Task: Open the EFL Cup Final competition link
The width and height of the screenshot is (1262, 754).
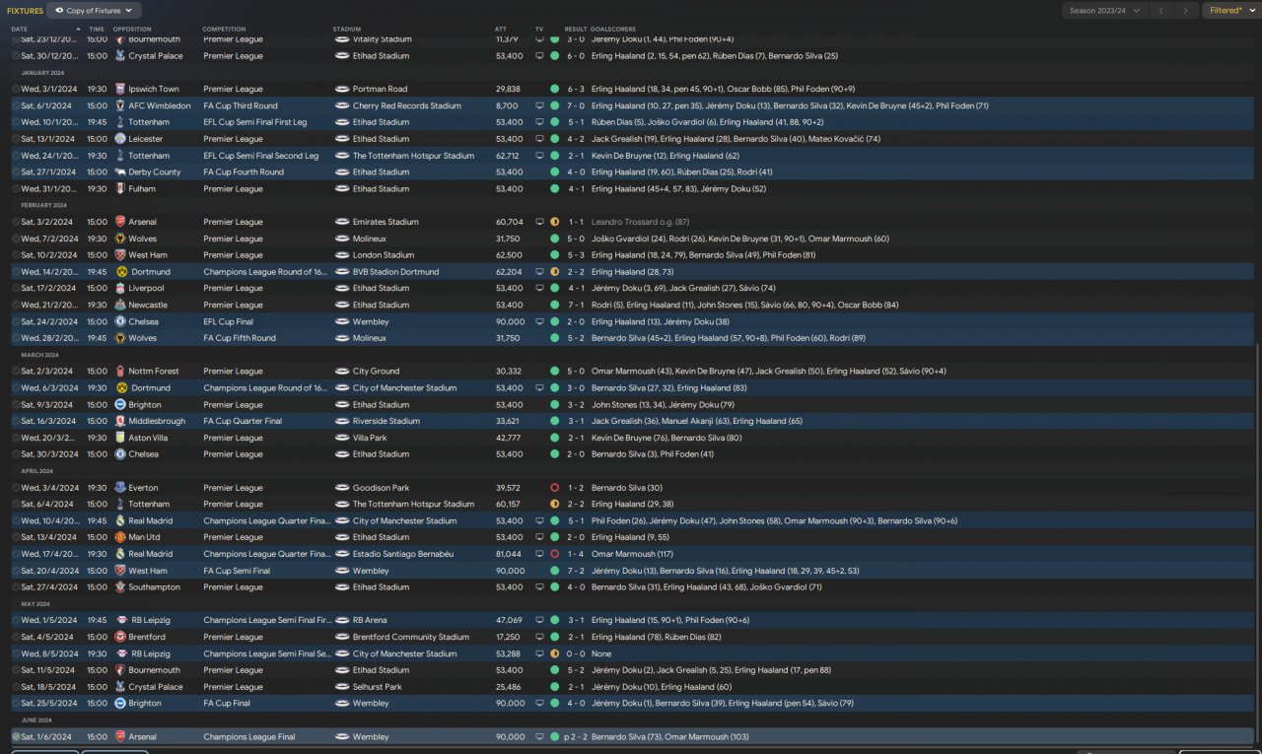Action: click(233, 322)
